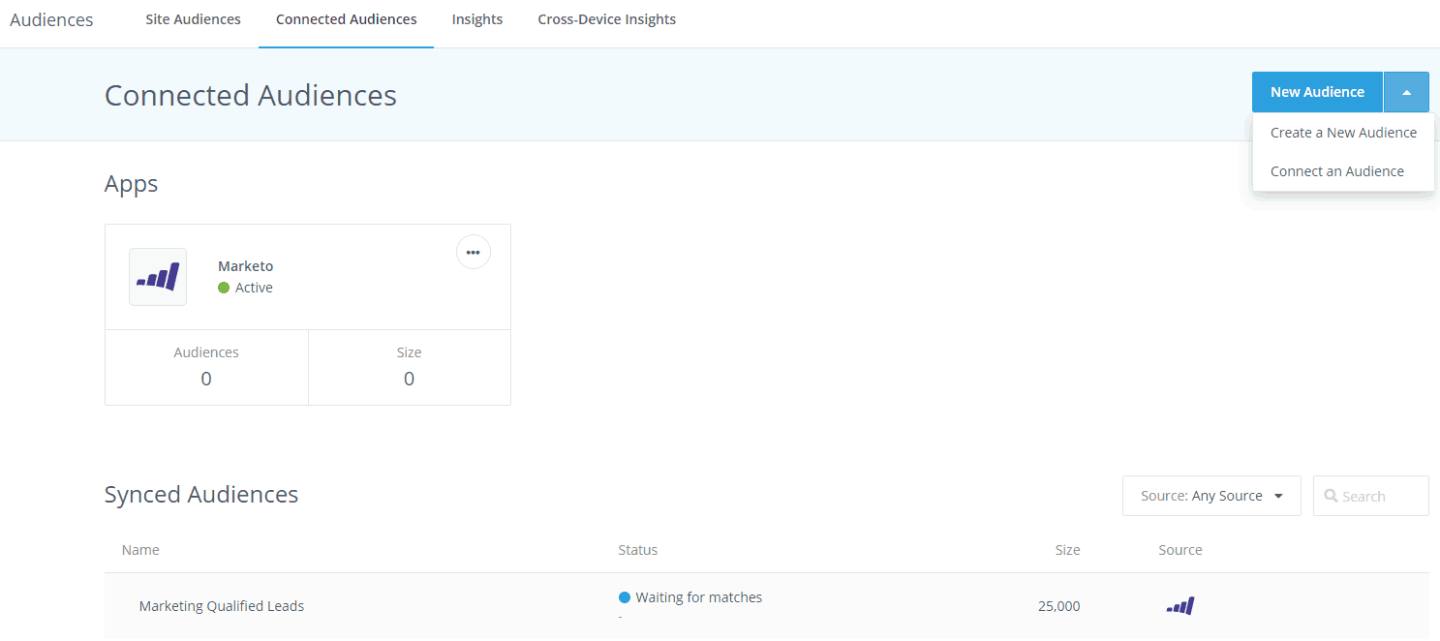Open the Insights tab

(x=476, y=18)
